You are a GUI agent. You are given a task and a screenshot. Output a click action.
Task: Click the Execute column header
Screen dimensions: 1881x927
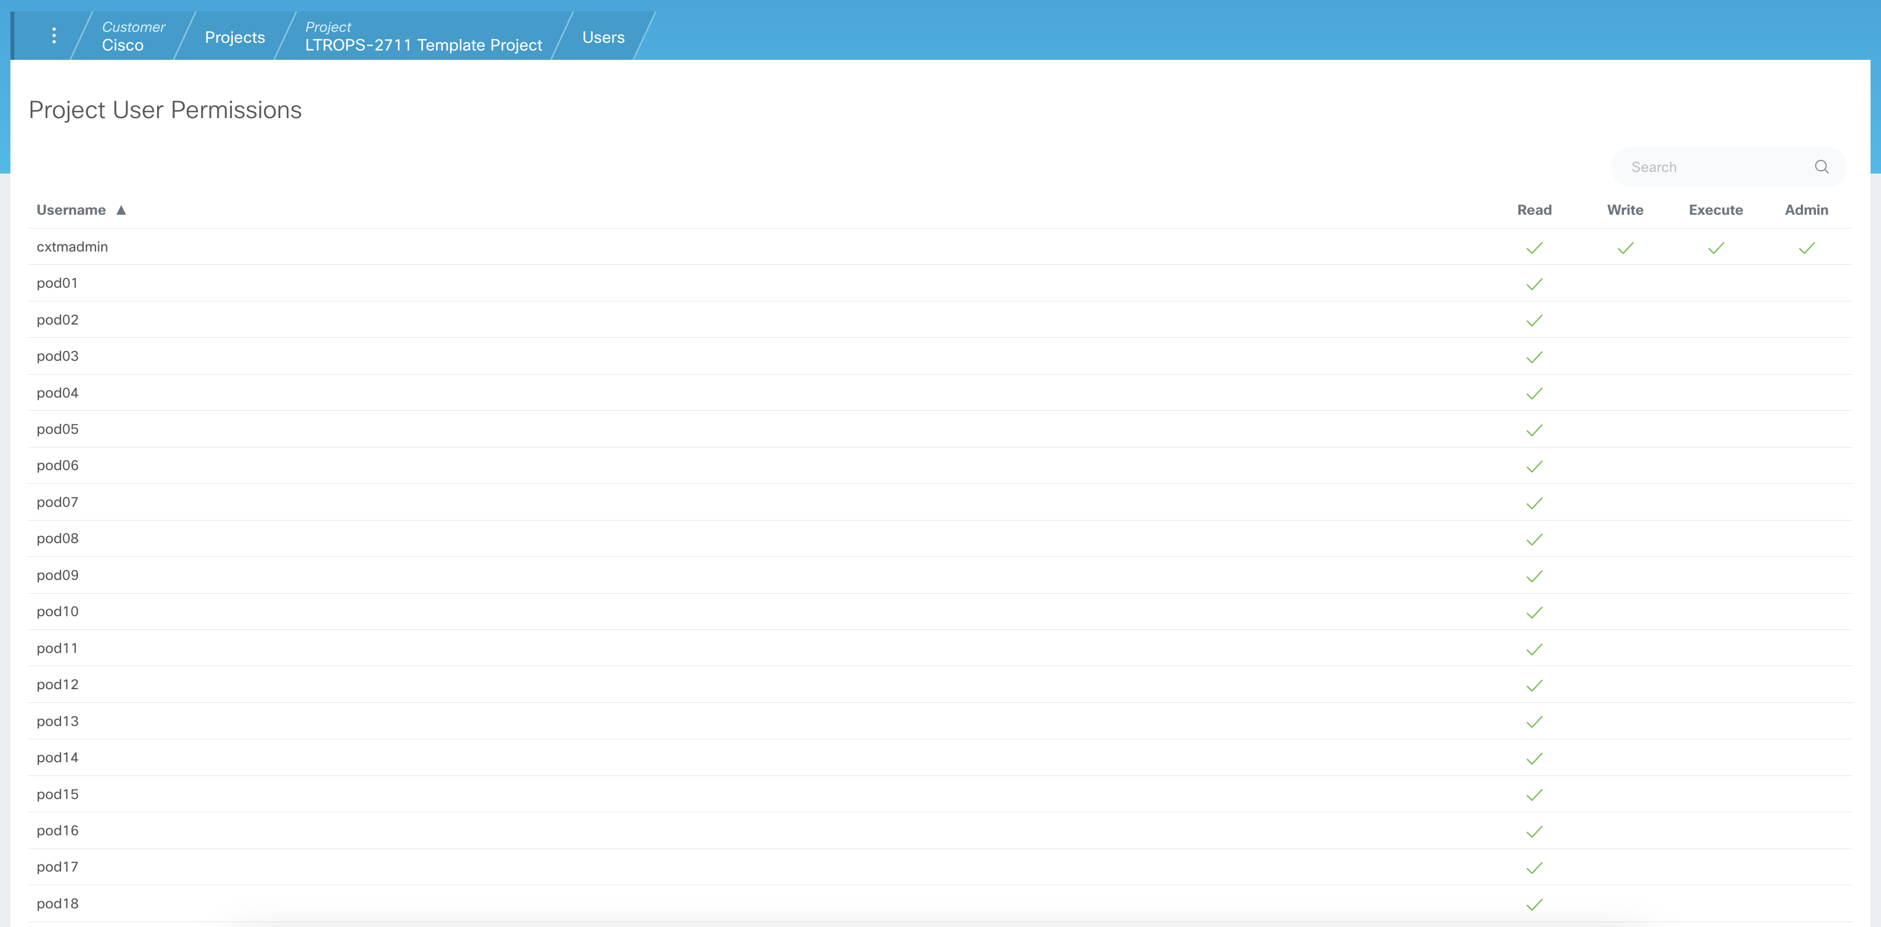pos(1716,210)
